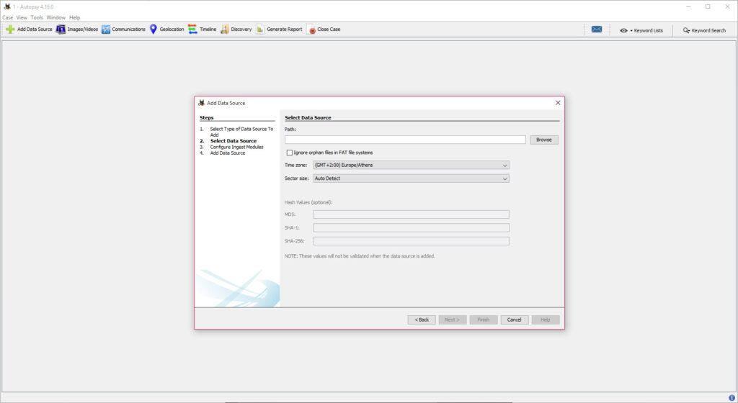Image resolution: width=738 pixels, height=403 pixels.
Task: Open the View menu
Action: pos(22,17)
